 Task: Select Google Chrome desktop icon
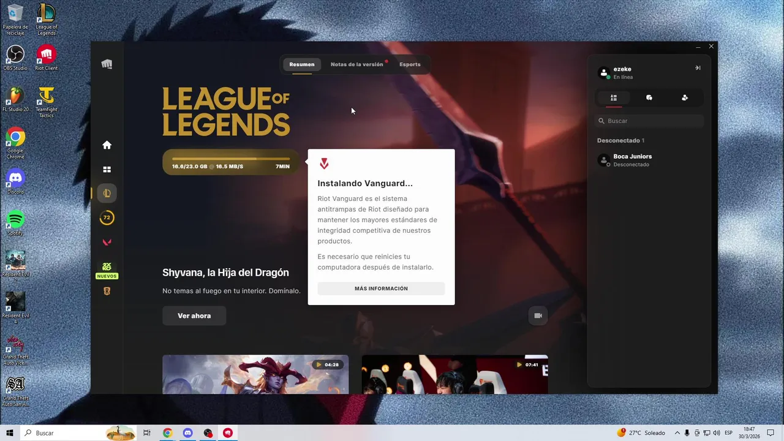coord(15,143)
